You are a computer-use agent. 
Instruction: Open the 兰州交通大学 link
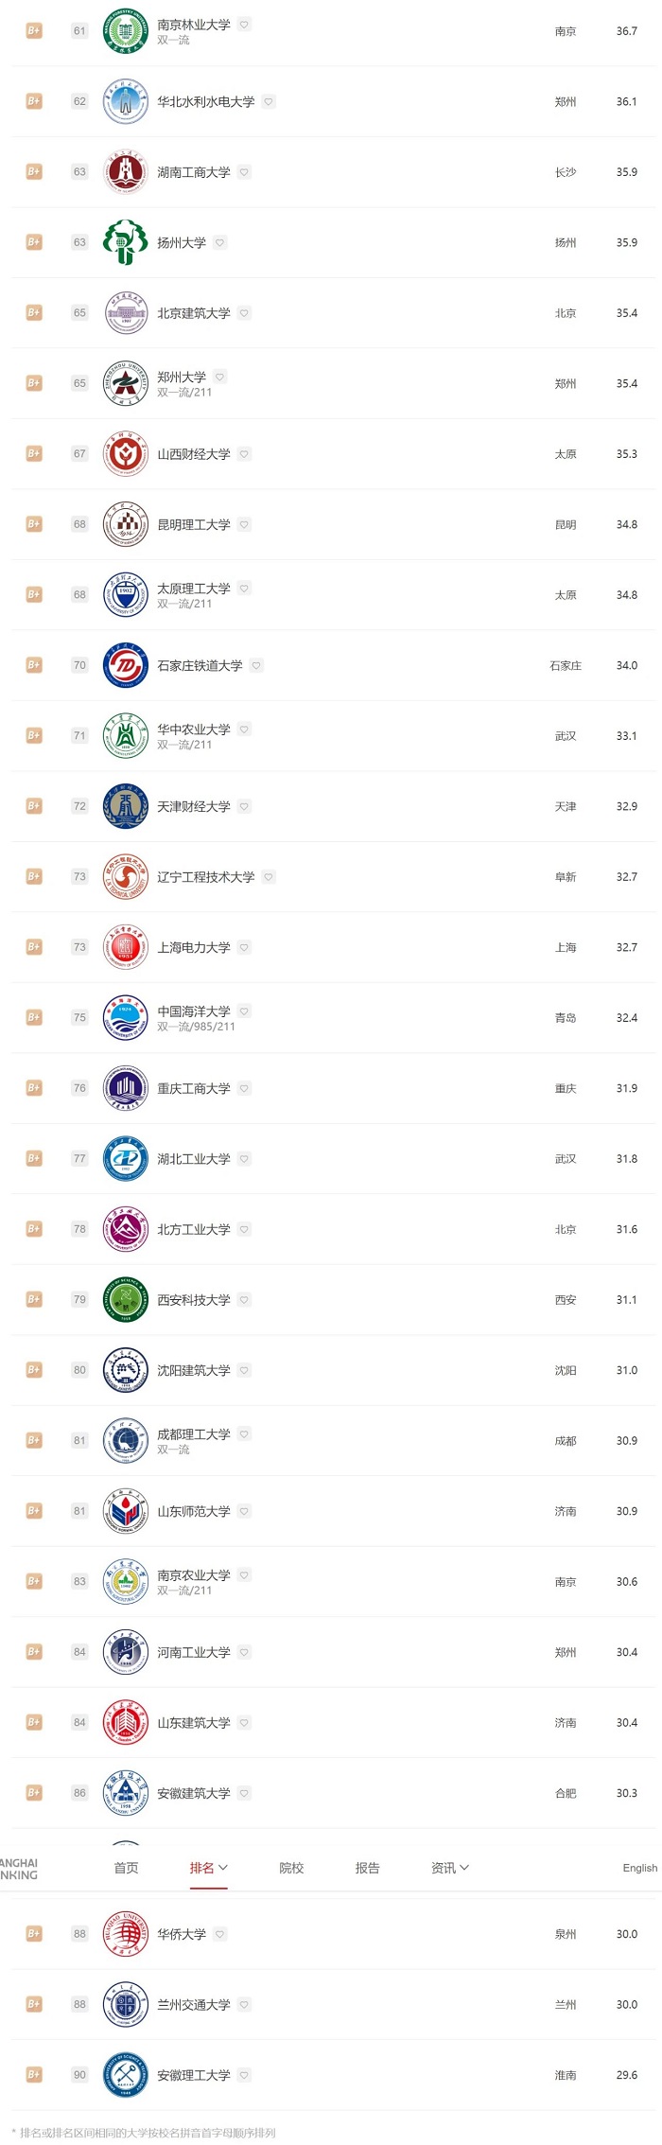pos(194,2004)
